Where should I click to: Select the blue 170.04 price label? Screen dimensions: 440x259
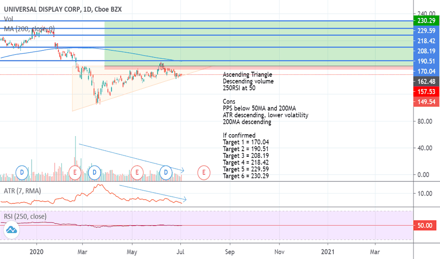click(426, 71)
